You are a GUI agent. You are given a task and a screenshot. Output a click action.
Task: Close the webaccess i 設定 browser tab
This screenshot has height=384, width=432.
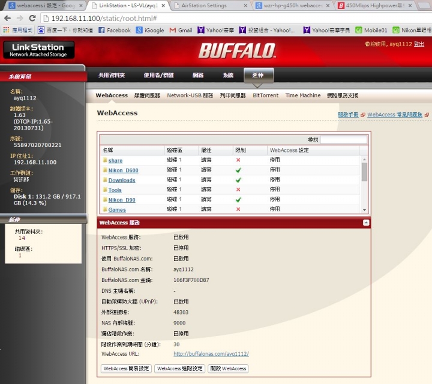coord(81,5)
